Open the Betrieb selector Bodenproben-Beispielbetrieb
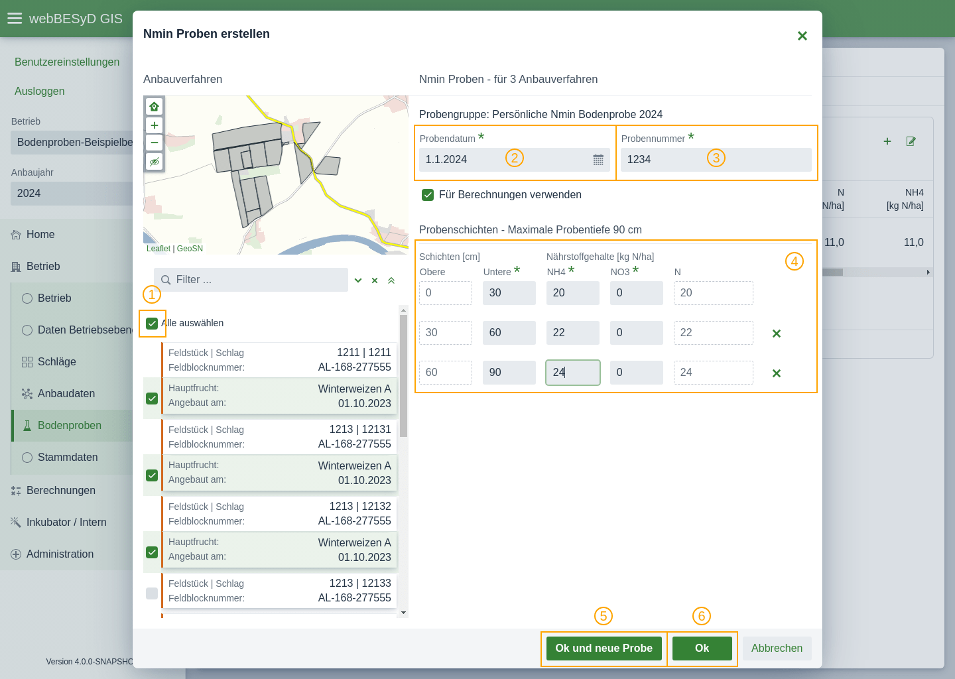The image size is (955, 679). pos(72,143)
